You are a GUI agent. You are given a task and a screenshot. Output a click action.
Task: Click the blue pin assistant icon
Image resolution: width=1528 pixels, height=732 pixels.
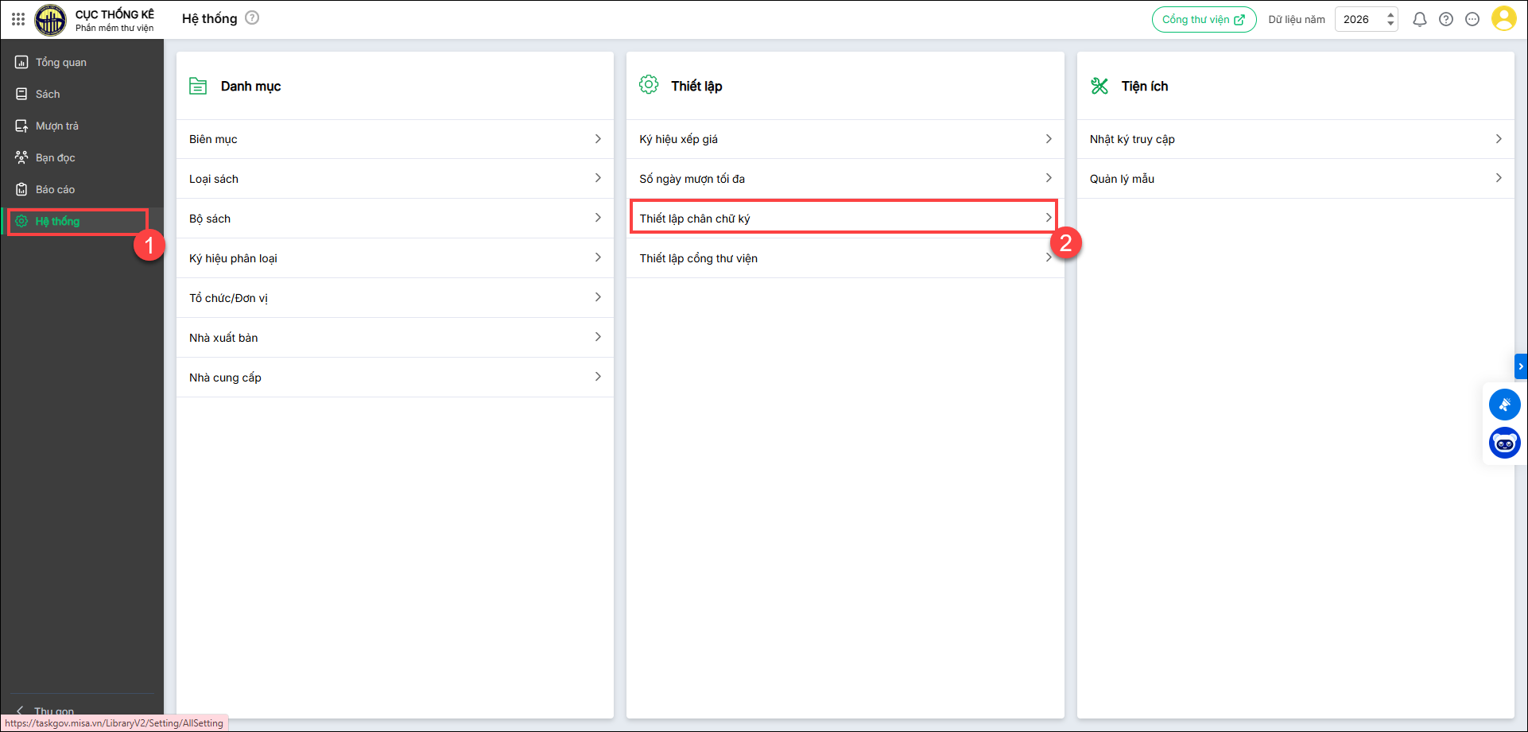(x=1504, y=405)
